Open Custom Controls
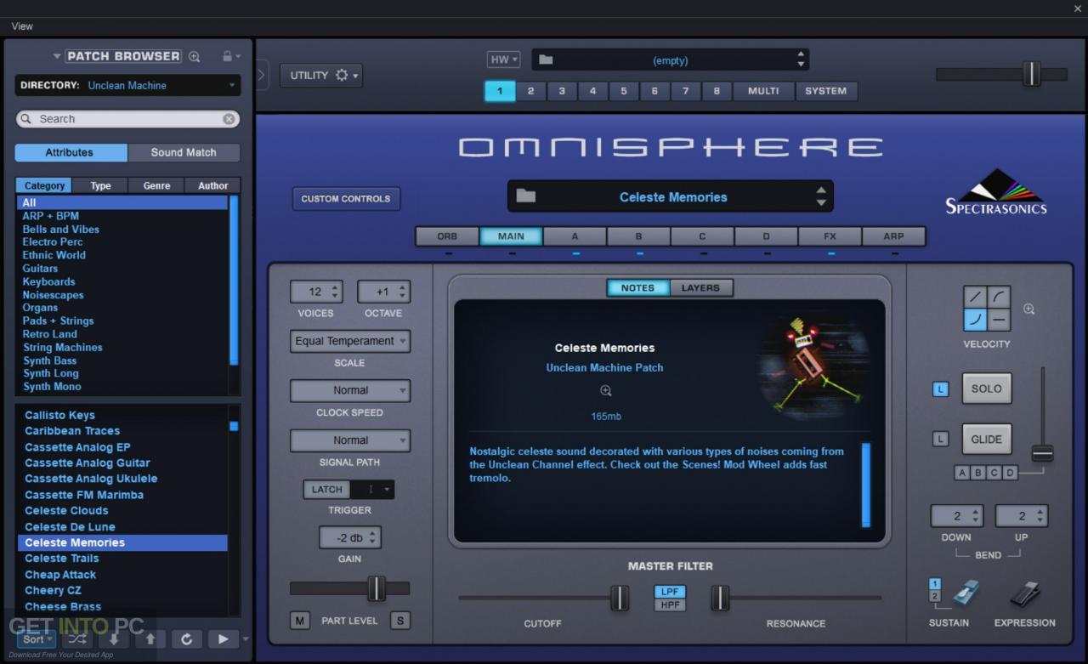Image resolution: width=1088 pixels, height=664 pixels. tap(346, 199)
